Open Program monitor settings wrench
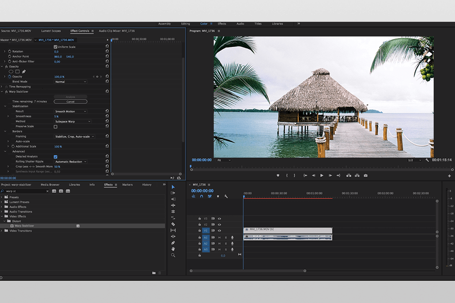The height and width of the screenshot is (303, 455). pos(427,160)
